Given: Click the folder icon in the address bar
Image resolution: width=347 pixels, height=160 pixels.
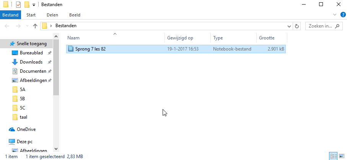Looking at the screenshot, I should [x=44, y=26].
